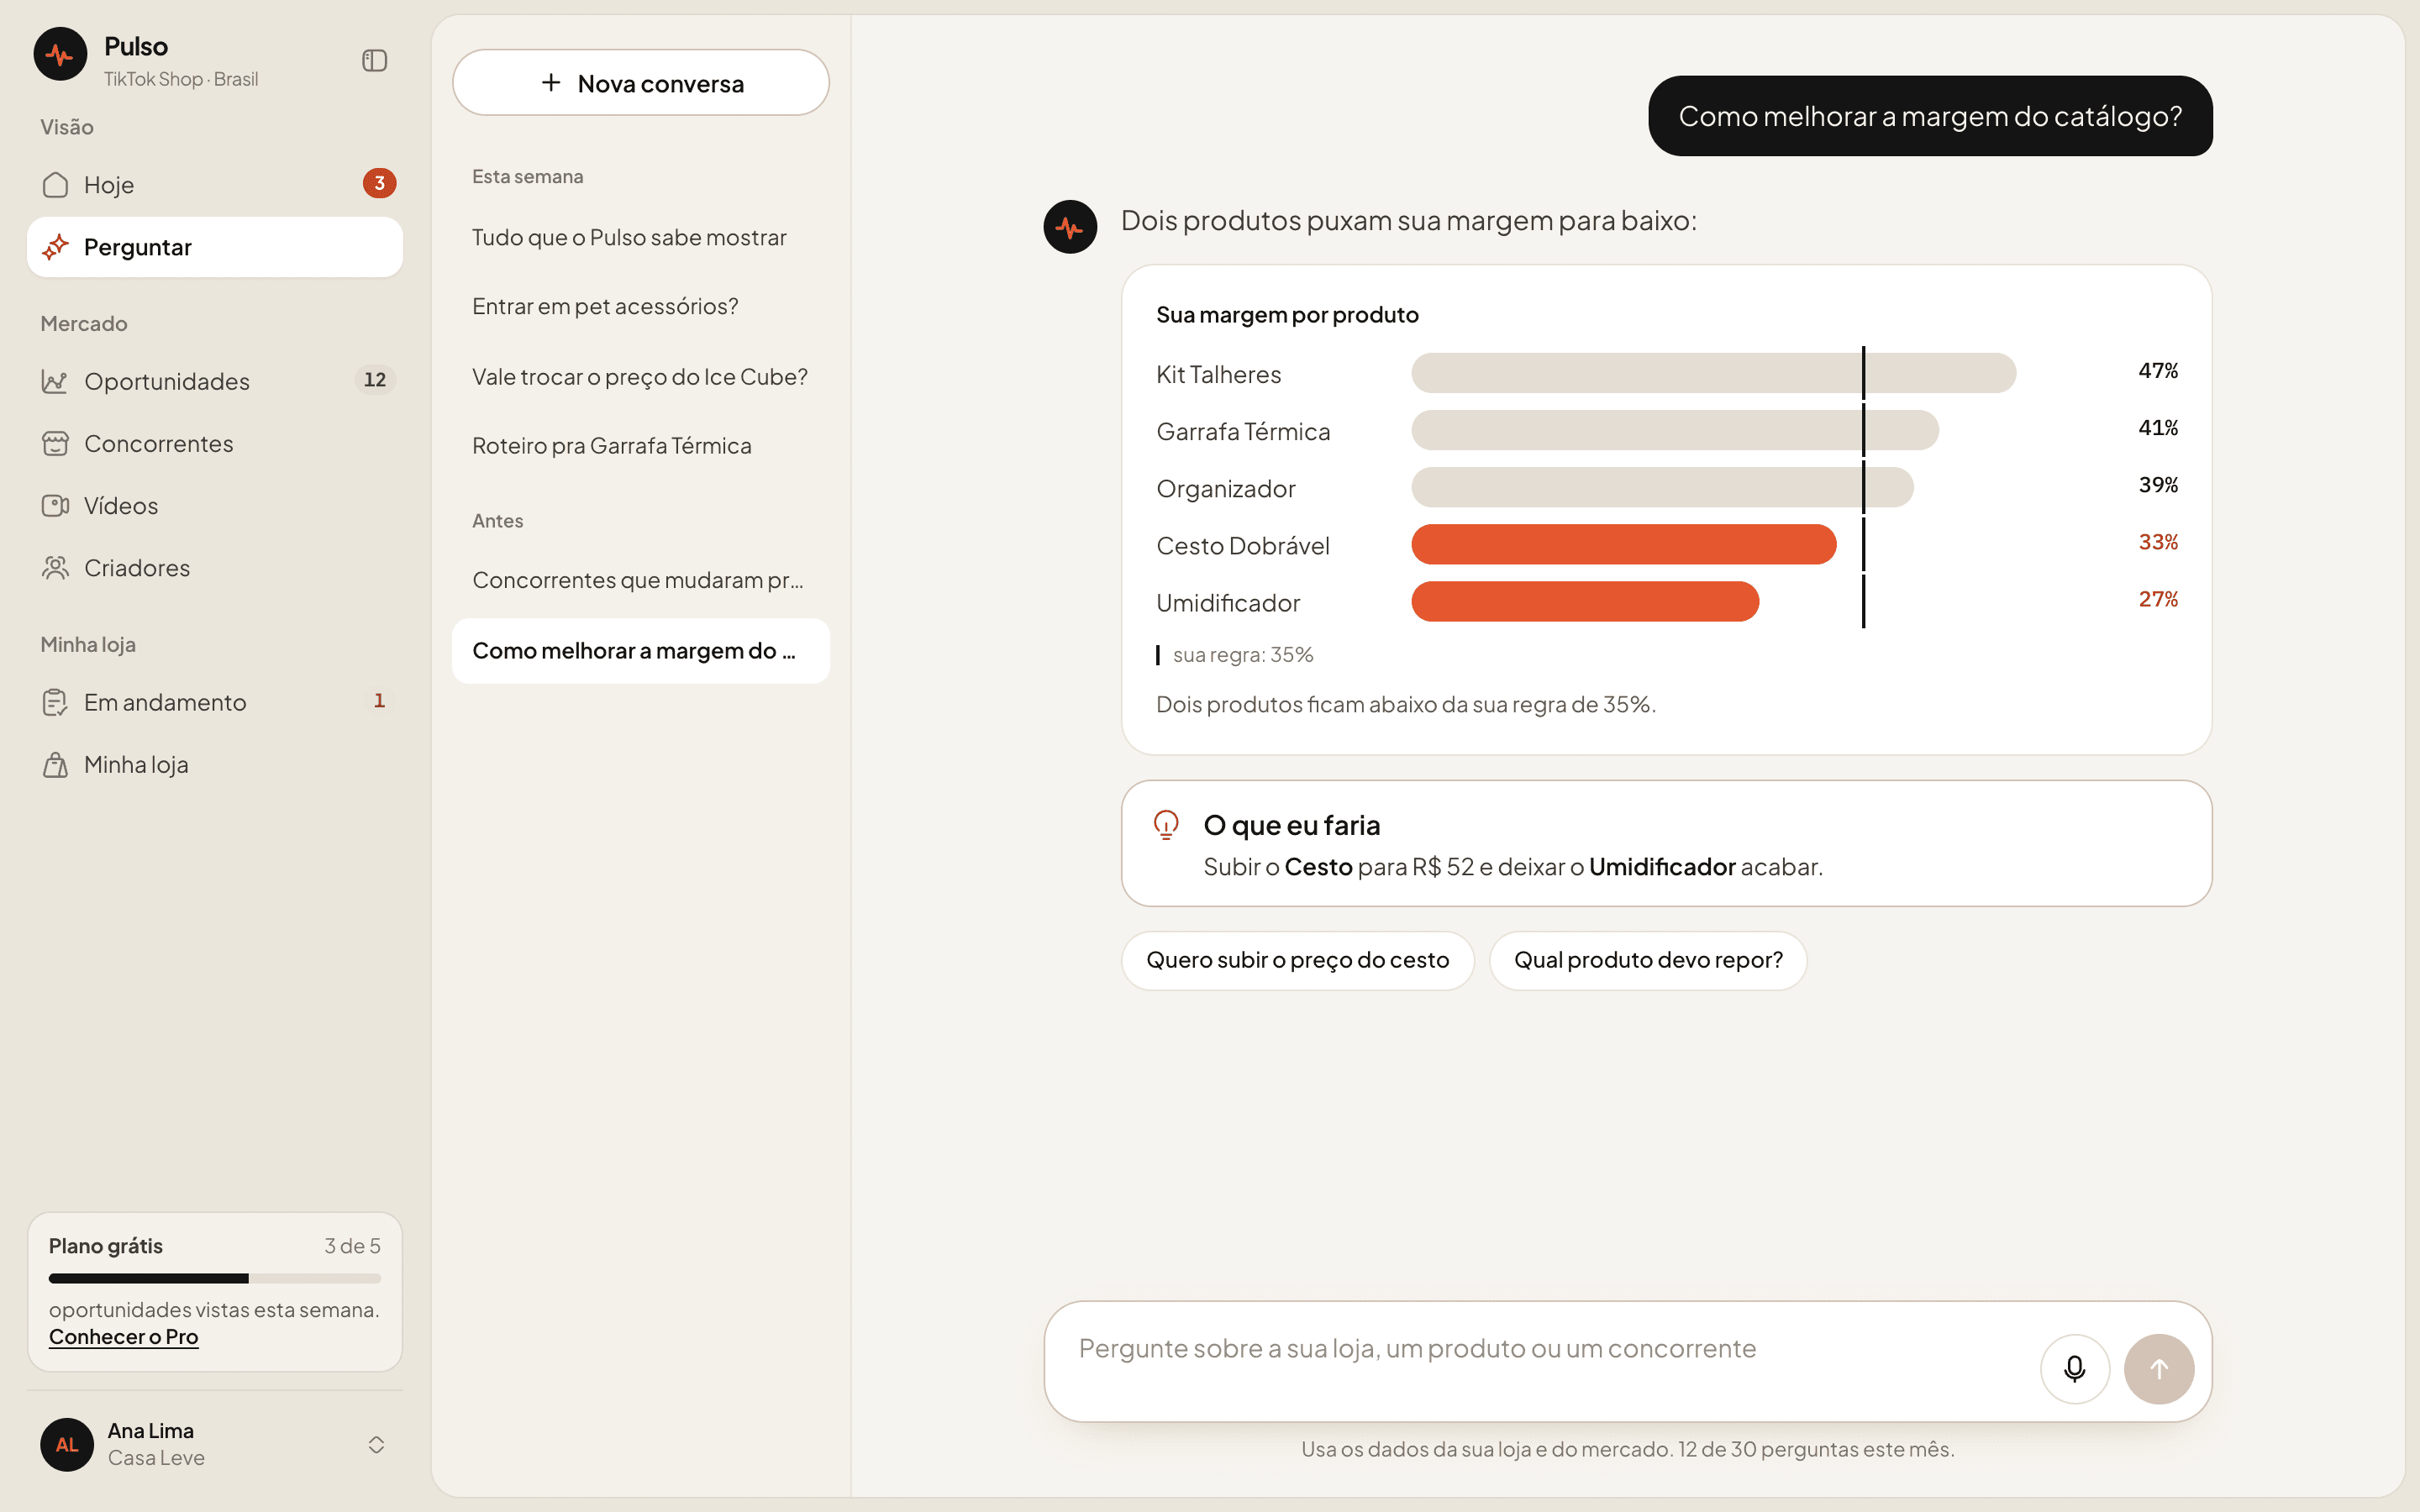Viewport: 2420px width, 1512px height.
Task: Open conversation Entrar em pet acessórios?
Action: pyautogui.click(x=640, y=306)
